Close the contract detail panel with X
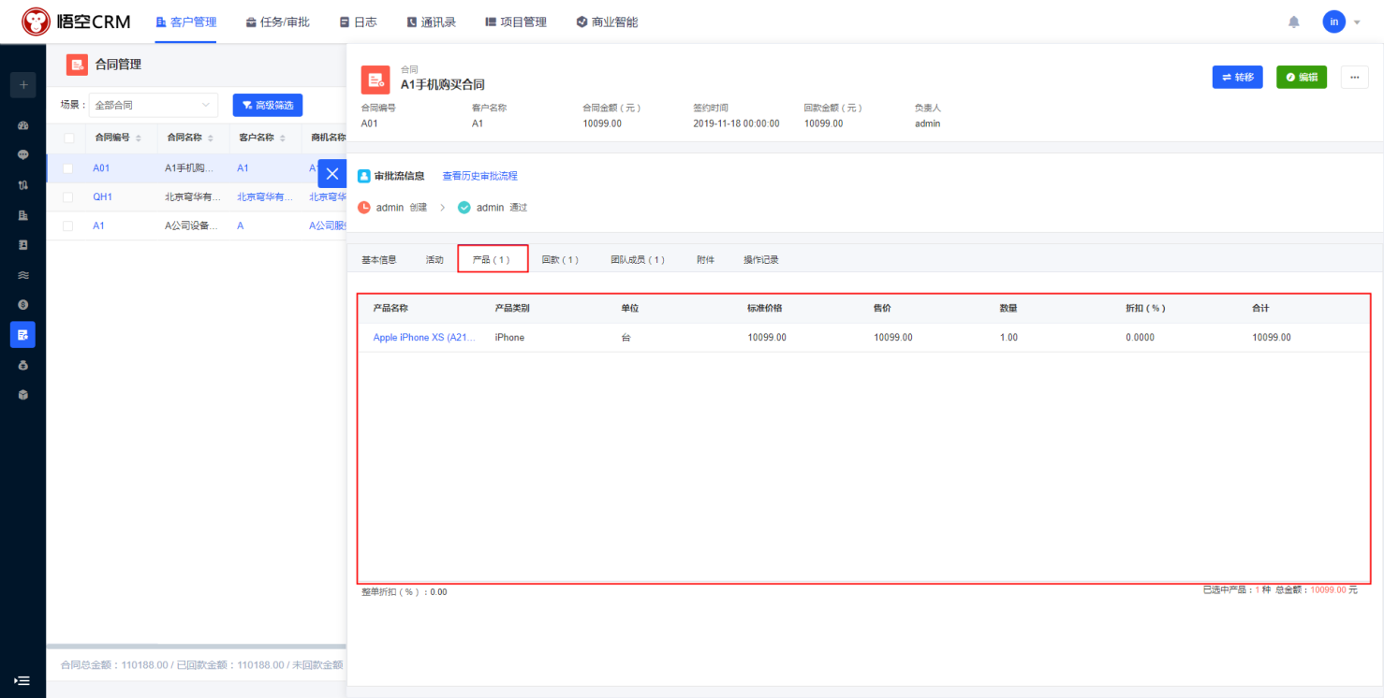This screenshot has height=698, width=1384. 331,174
